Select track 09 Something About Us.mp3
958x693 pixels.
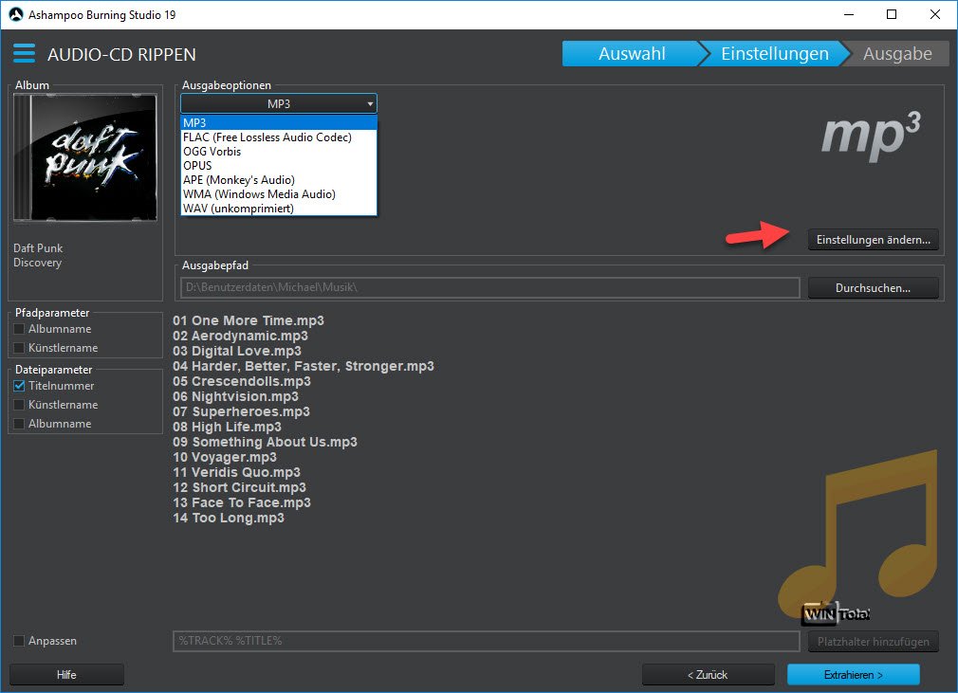pyautogui.click(x=265, y=442)
